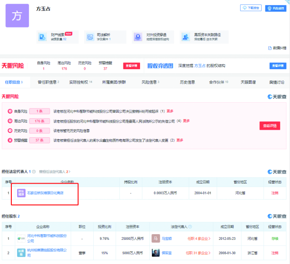Open the 方玉占 link in equity banner
Screen dimensions: 290x264
[x=200, y=66]
